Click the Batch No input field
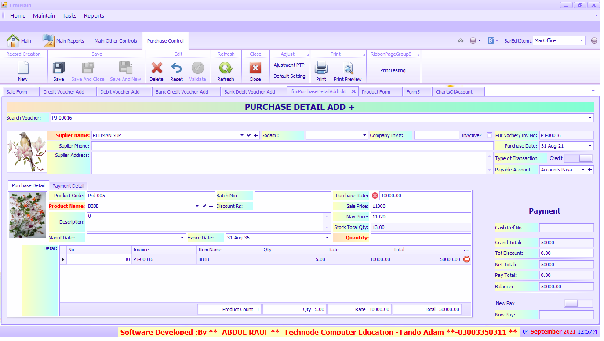This screenshot has width=604, height=341. click(292, 196)
